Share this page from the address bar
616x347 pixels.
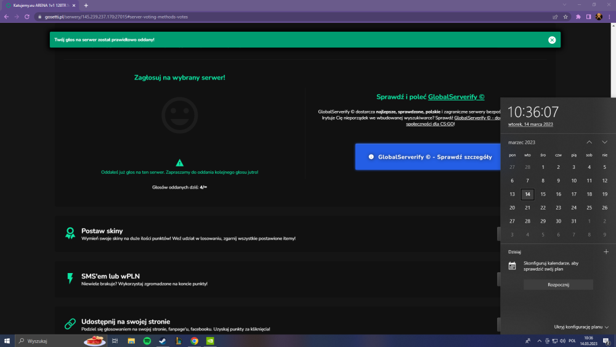[555, 17]
